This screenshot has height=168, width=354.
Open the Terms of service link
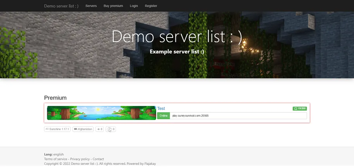(x=56, y=159)
